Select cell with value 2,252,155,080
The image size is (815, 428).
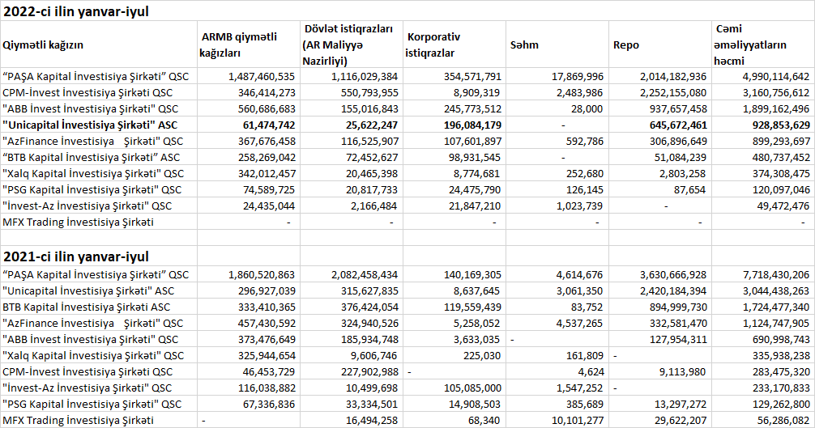click(x=660, y=92)
